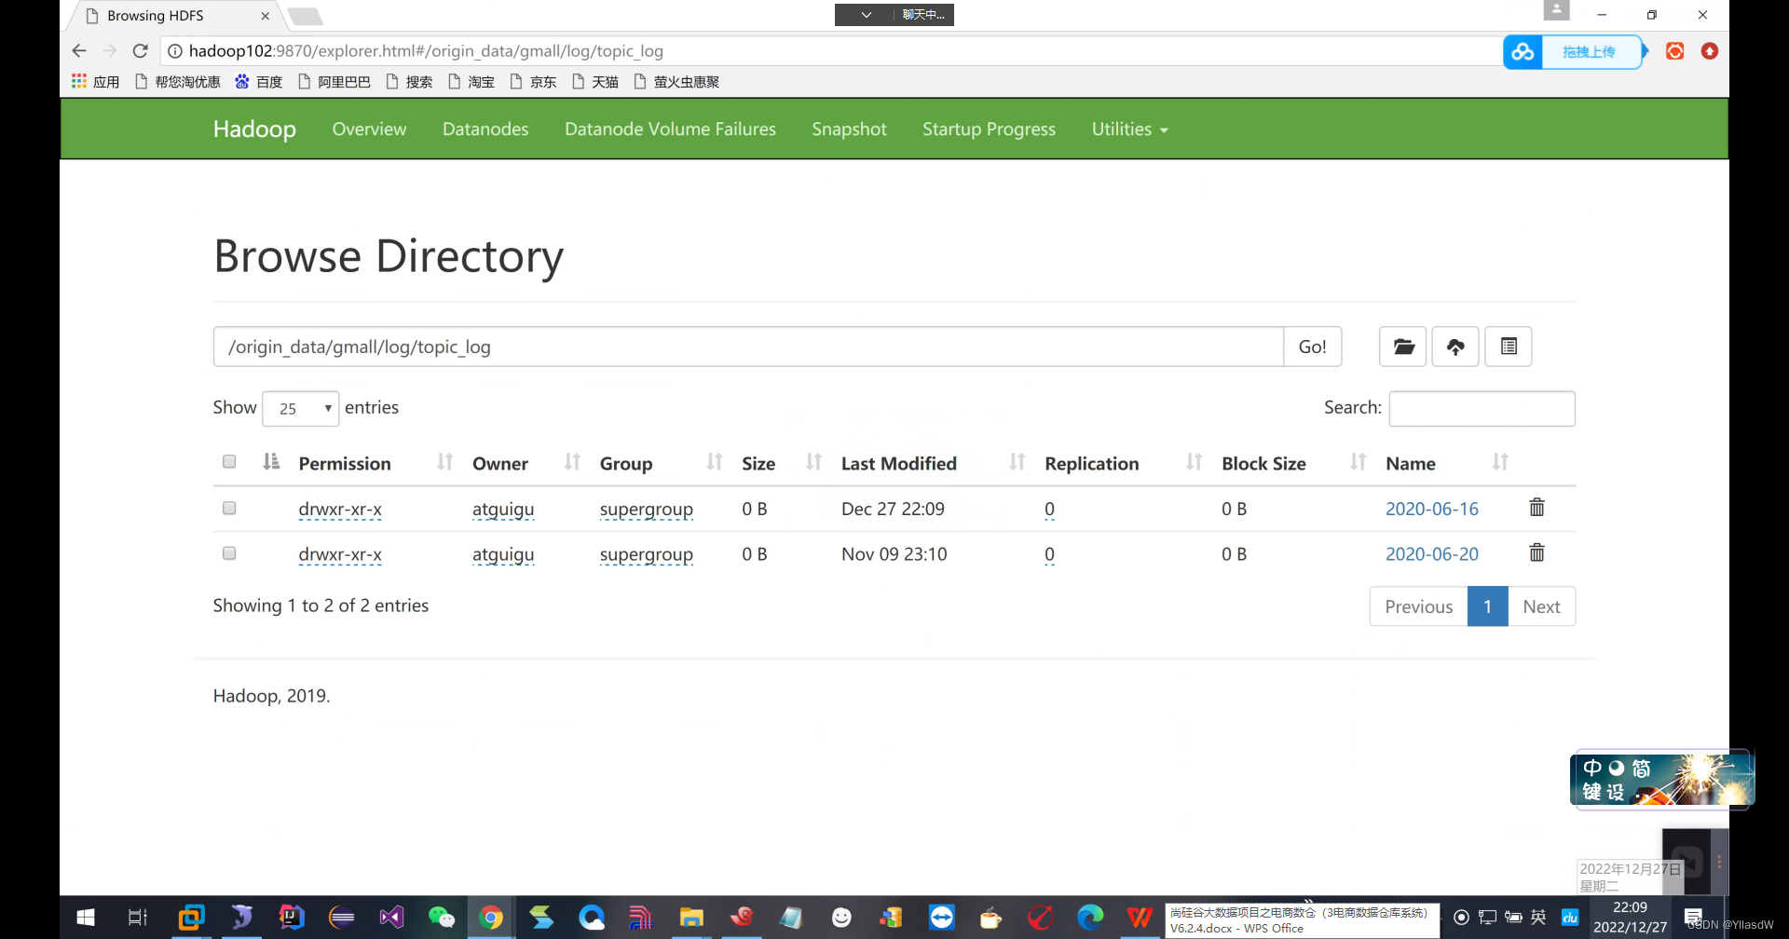
Task: Open IntelliJ IDEA from the taskbar
Action: (292, 918)
